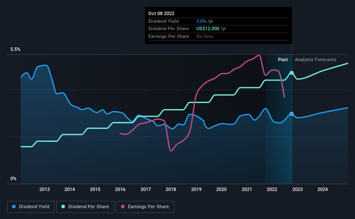Viewport: 355px width, 219px height.
Task: Click the 2022 x-axis label
Action: (x=272, y=189)
